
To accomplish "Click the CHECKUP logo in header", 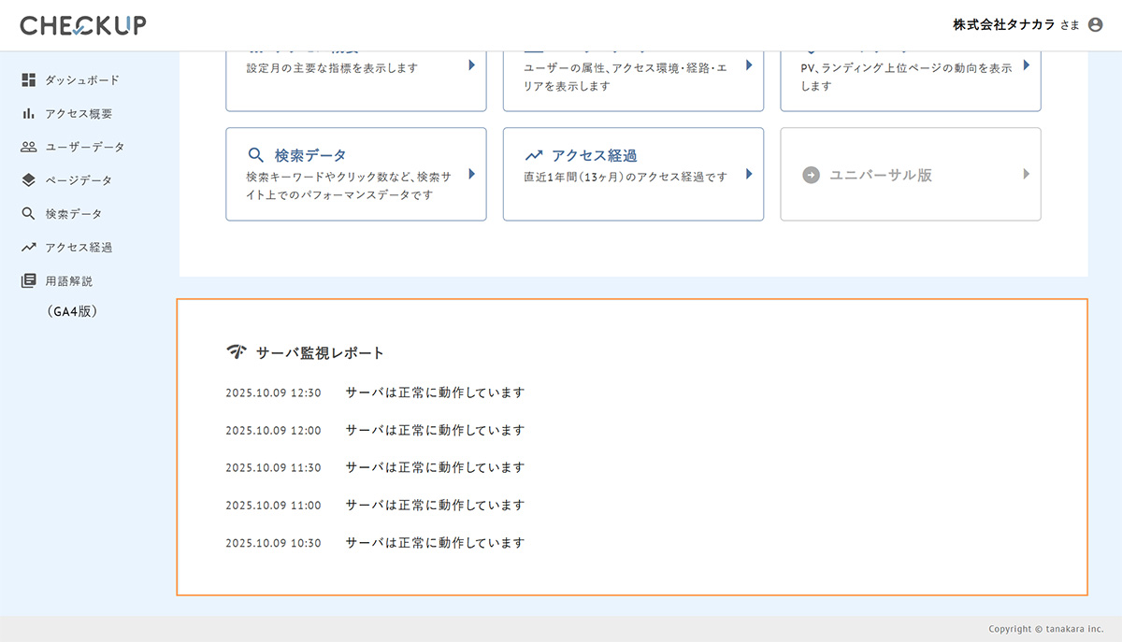I will [x=83, y=25].
